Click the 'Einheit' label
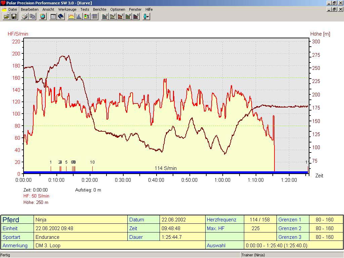344x258 pixels. tap(10, 228)
